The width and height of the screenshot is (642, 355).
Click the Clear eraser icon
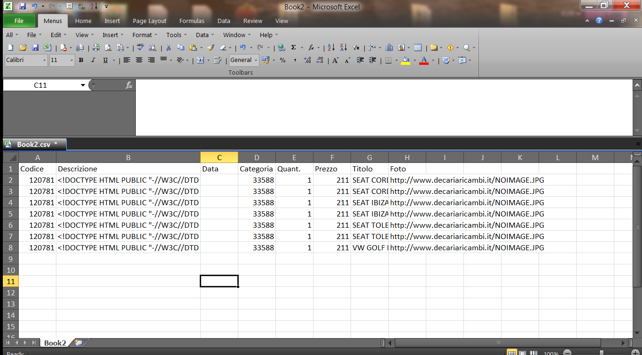(223, 47)
